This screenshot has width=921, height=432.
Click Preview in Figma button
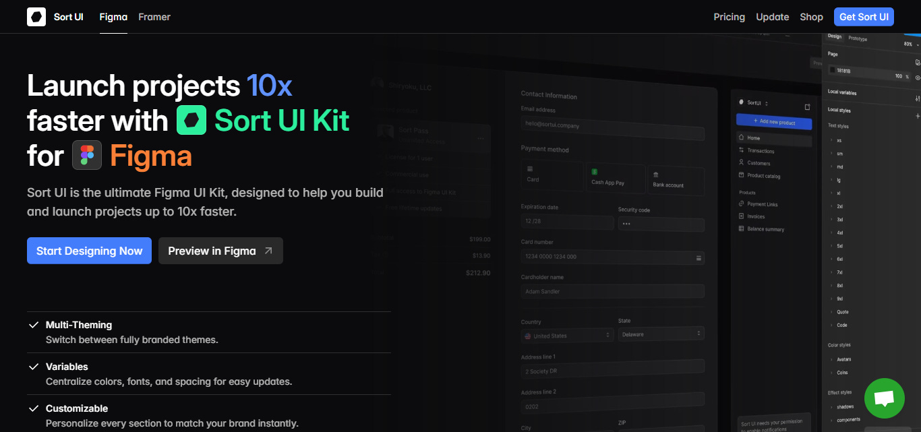pos(220,251)
